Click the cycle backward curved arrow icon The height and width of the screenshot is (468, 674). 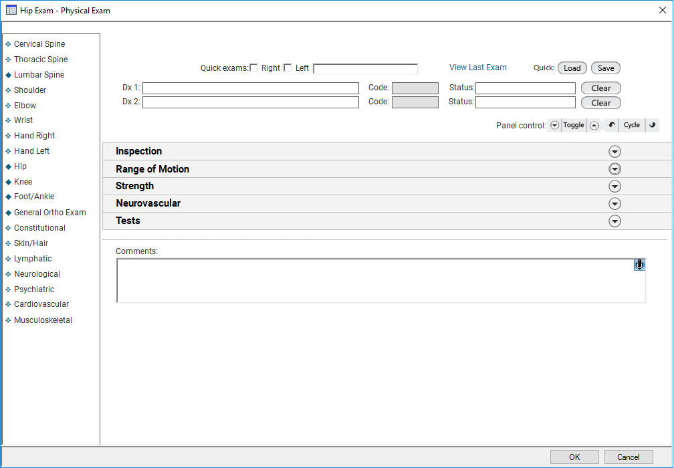611,125
